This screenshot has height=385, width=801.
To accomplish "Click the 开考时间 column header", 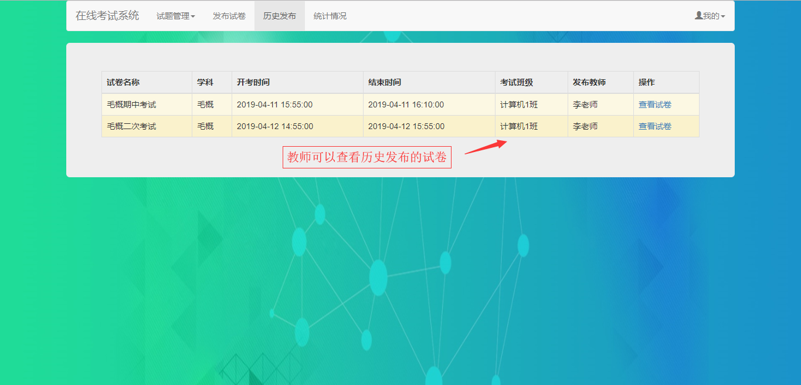I will click(297, 82).
